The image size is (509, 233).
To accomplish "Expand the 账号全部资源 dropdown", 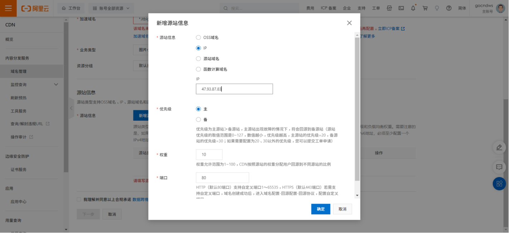I will pyautogui.click(x=111, y=8).
